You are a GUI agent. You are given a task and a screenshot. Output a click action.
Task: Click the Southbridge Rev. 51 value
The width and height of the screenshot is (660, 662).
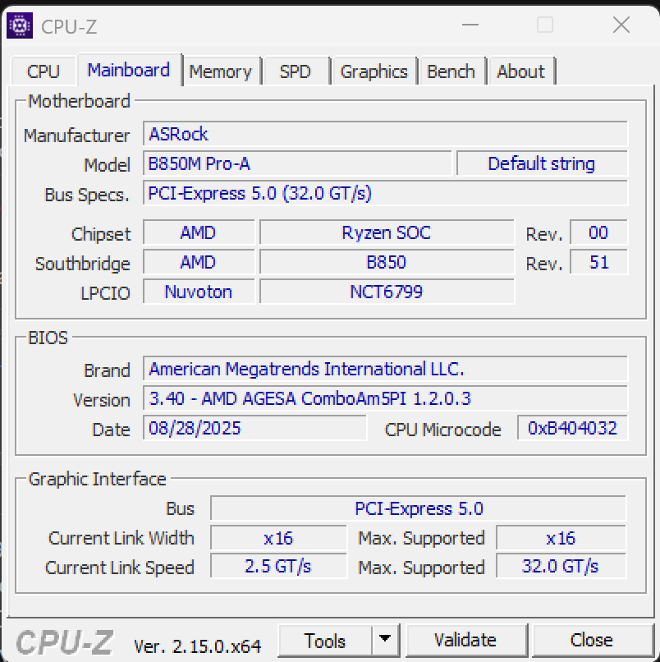598,262
